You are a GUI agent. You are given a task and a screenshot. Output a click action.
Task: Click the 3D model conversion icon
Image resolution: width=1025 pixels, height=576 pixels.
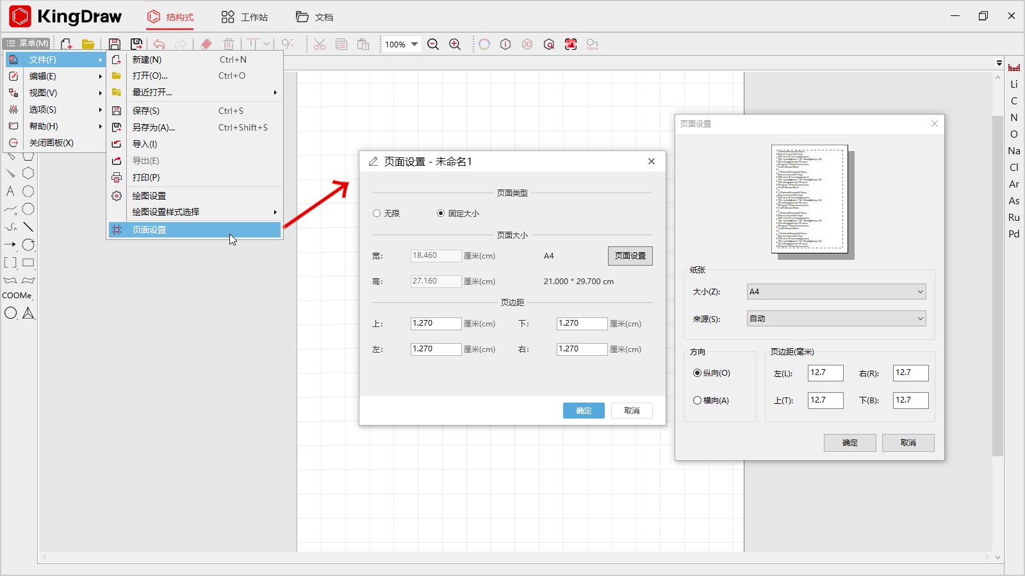[x=527, y=44]
